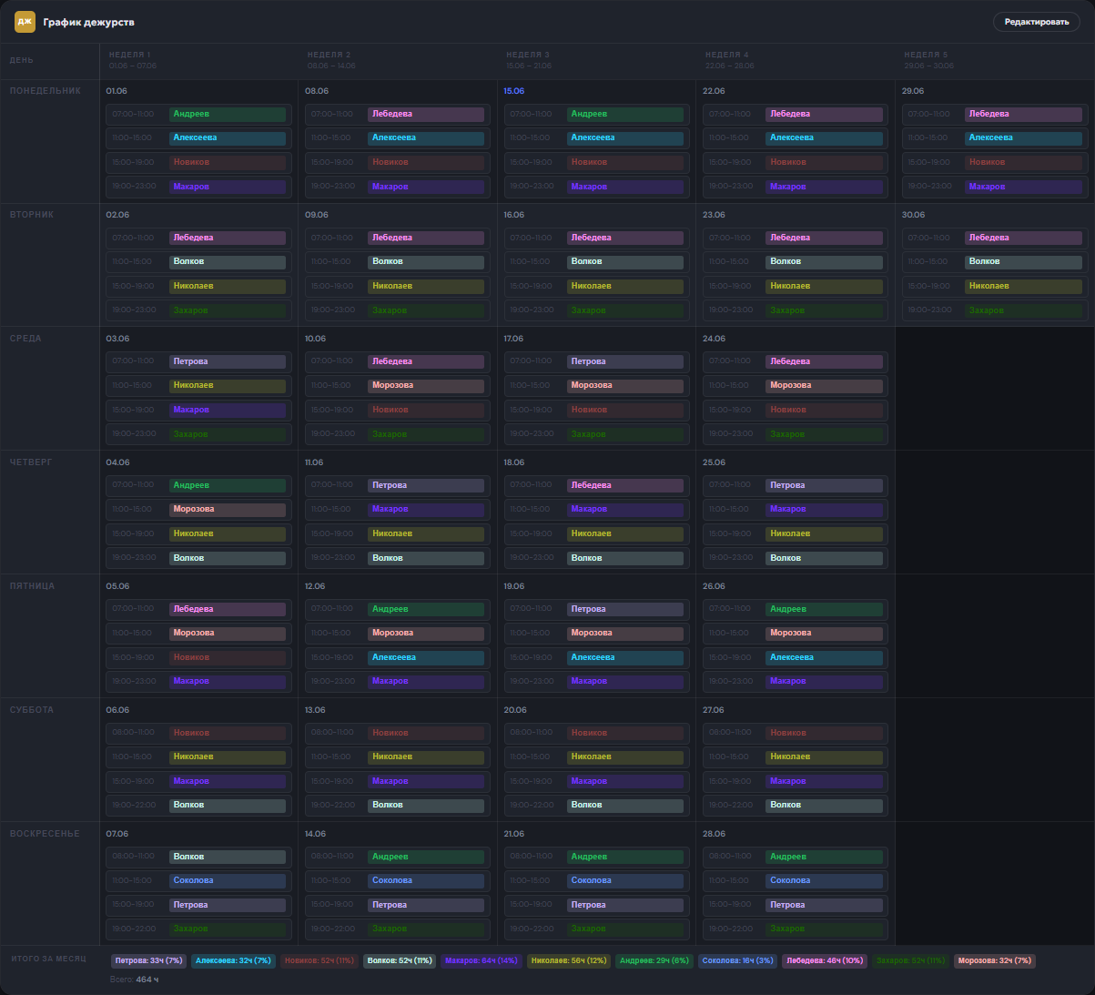Select the Петрова 33ч summary chip

[149, 960]
